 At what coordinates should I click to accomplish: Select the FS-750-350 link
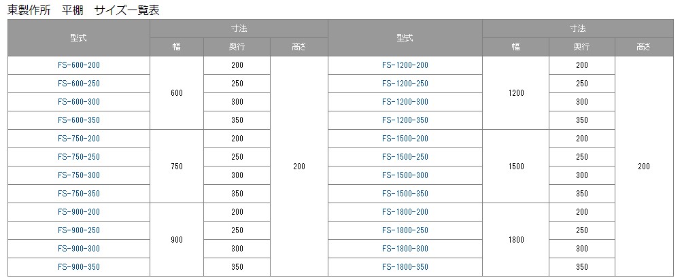click(79, 194)
